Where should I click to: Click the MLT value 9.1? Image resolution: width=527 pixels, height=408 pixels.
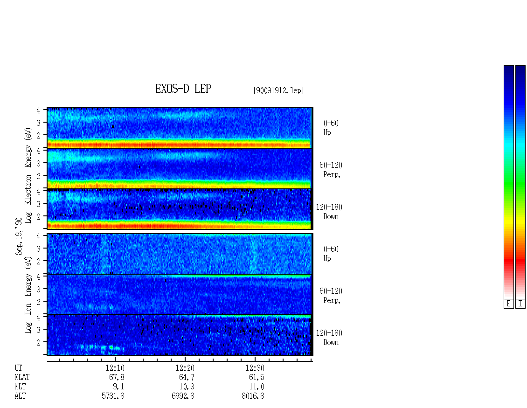coord(118,387)
